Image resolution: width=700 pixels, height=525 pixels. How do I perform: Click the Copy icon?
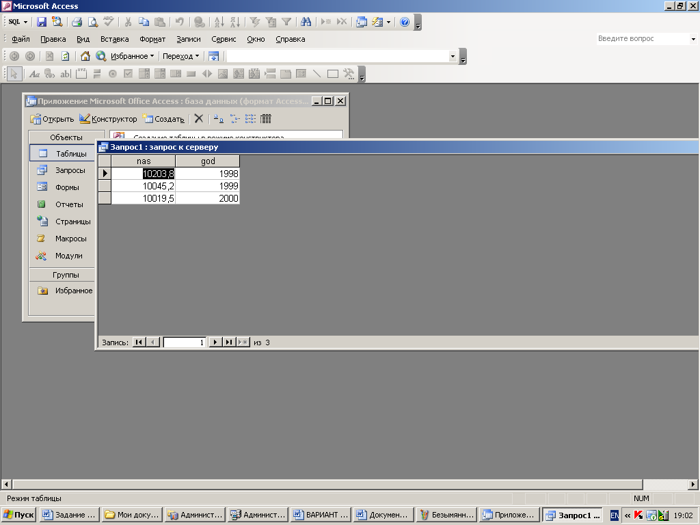144,22
